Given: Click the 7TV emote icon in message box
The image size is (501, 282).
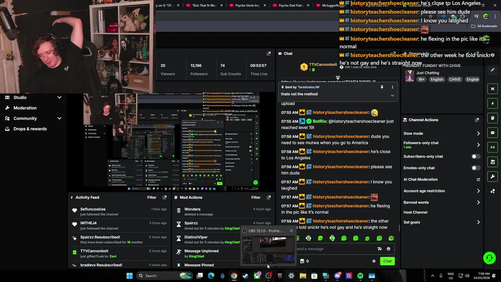Looking at the screenshot, I should click(x=379, y=249).
